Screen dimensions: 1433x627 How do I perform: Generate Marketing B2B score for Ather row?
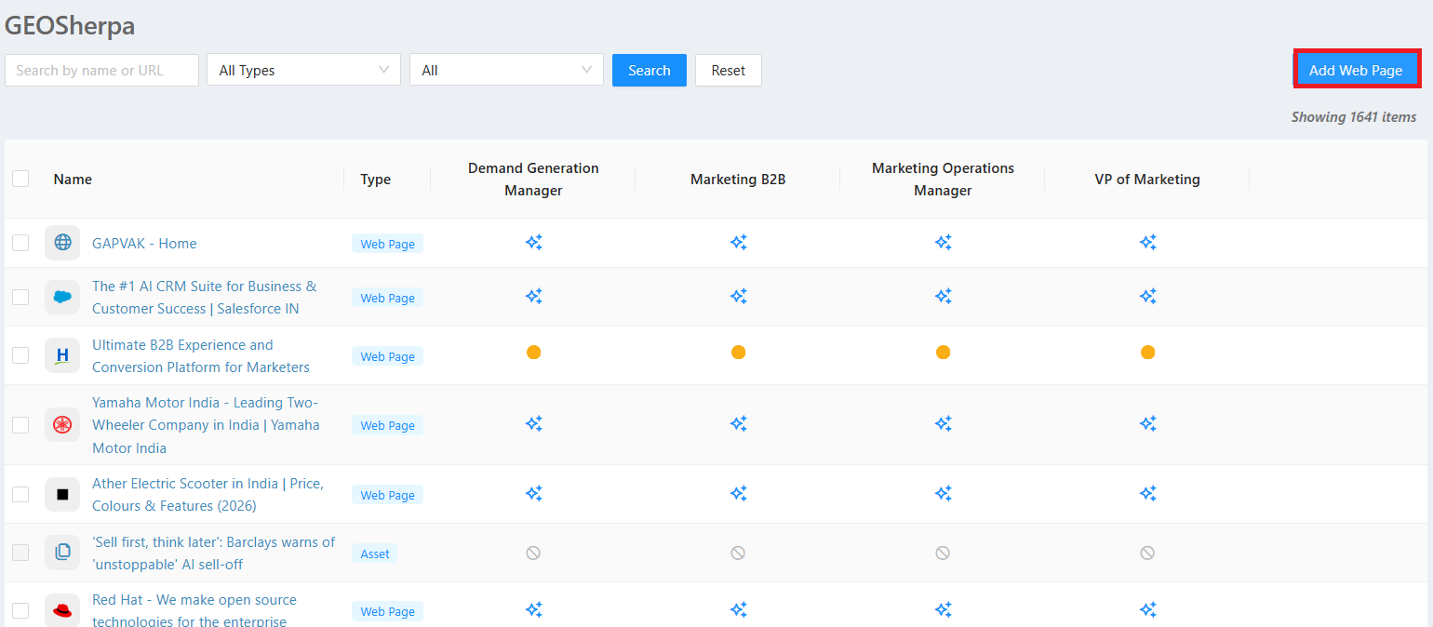[738, 493]
